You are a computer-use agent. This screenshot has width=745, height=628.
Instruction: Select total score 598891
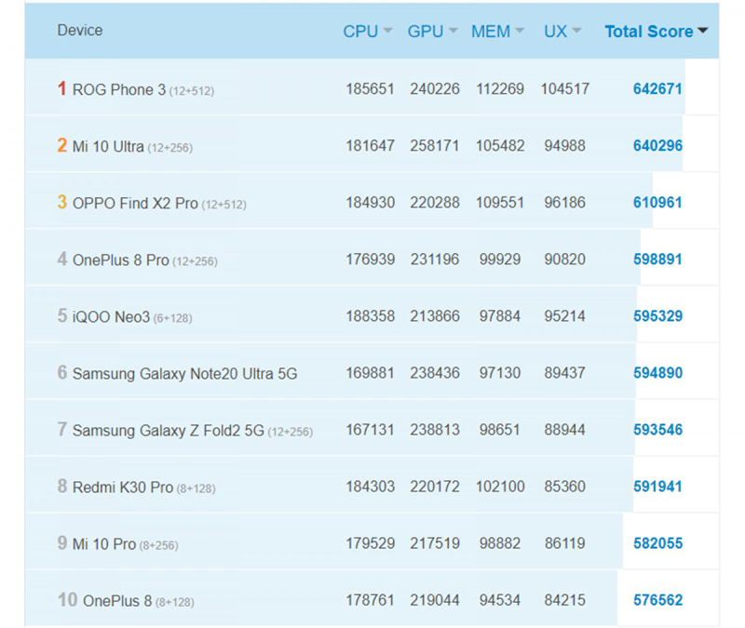pos(657,260)
